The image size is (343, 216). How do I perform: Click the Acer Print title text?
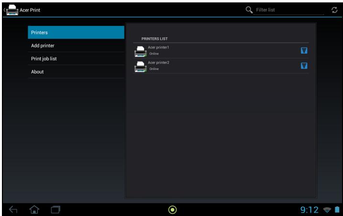(30, 10)
